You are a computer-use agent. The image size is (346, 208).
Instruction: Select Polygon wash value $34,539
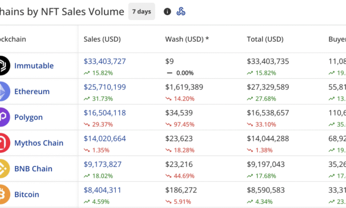pyautogui.click(x=179, y=113)
